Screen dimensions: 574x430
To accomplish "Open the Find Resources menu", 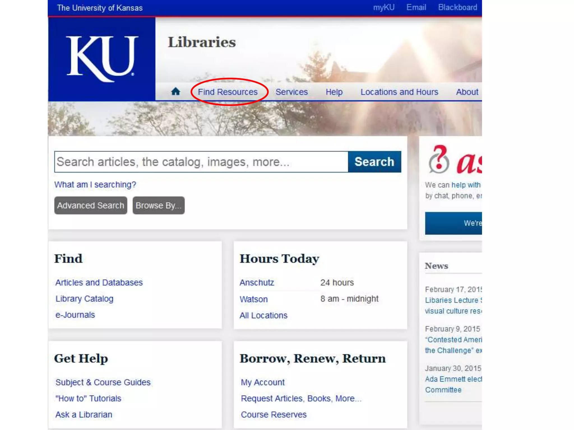I will 228,92.
